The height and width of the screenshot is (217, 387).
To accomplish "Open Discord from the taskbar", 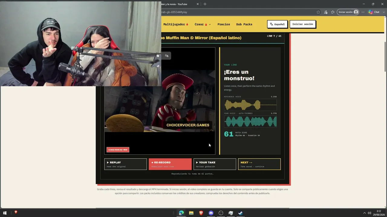I will click(211, 213).
